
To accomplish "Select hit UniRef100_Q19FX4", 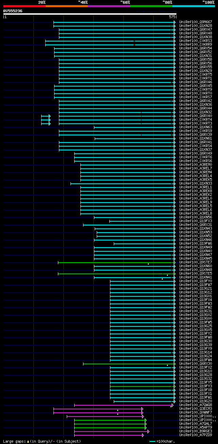I will [x=196, y=300].
